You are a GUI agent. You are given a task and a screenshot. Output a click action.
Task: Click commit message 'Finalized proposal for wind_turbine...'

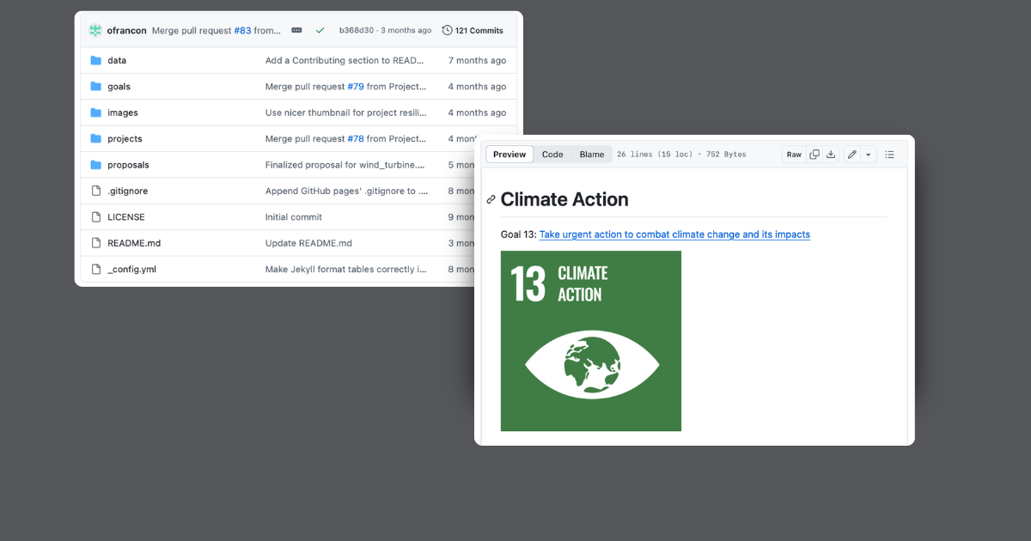point(345,165)
